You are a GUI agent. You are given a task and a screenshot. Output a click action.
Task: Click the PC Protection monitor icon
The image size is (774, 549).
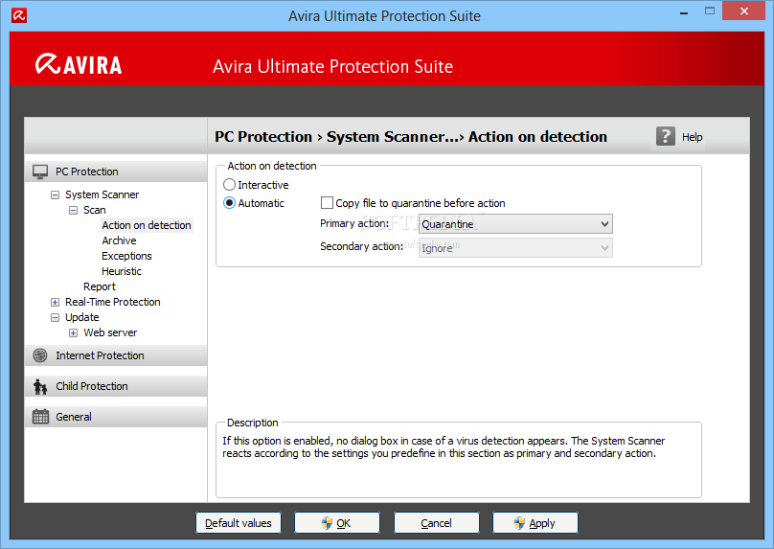(x=40, y=172)
